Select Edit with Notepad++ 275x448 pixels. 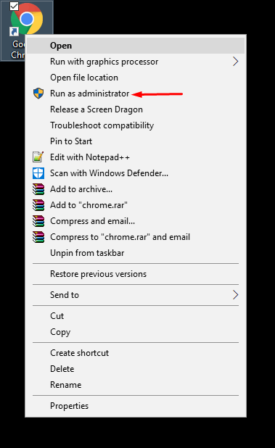pyautogui.click(x=136, y=157)
